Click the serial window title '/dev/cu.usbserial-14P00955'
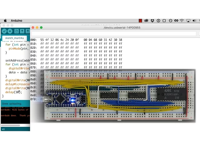200x150 pixels. pyautogui.click(x=122, y=27)
